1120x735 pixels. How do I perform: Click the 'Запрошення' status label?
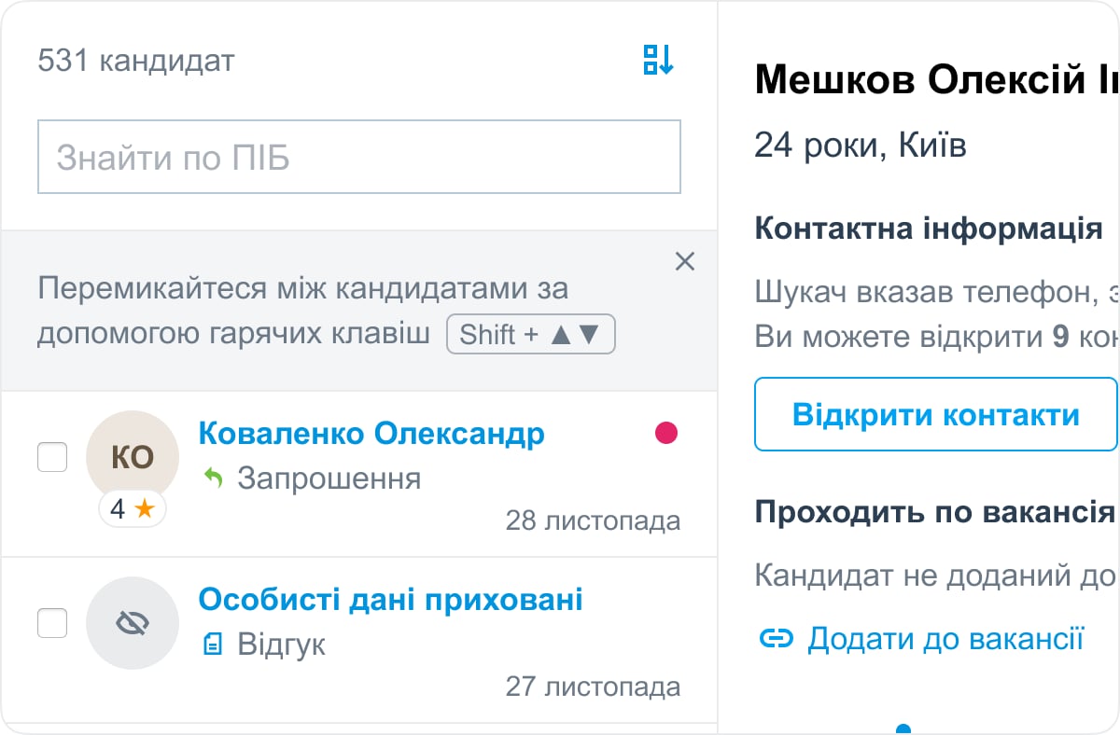pos(329,479)
